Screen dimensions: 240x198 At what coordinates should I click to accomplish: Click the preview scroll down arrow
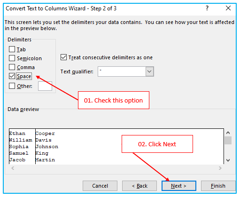coord(228,160)
